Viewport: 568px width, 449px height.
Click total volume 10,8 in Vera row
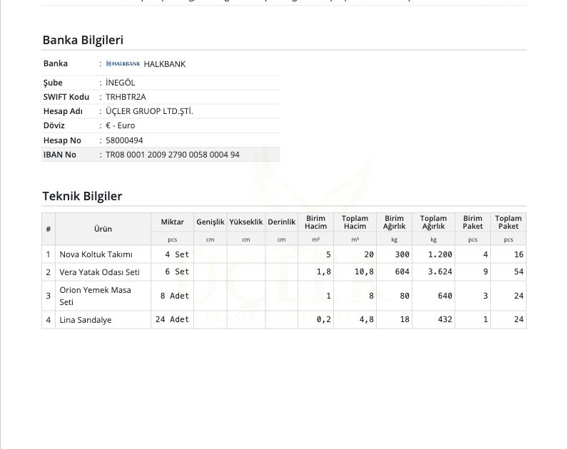pos(364,272)
